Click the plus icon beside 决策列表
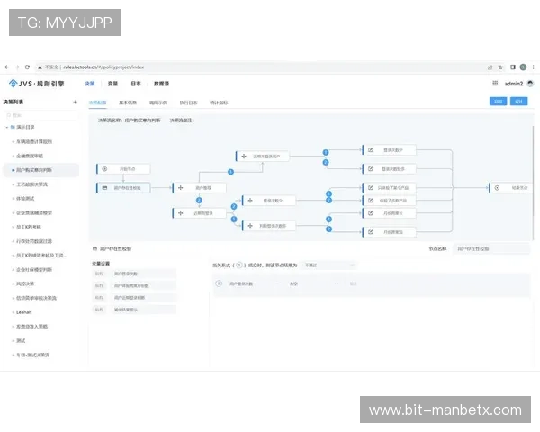Image resolution: width=540 pixels, height=432 pixels. pyautogui.click(x=75, y=102)
